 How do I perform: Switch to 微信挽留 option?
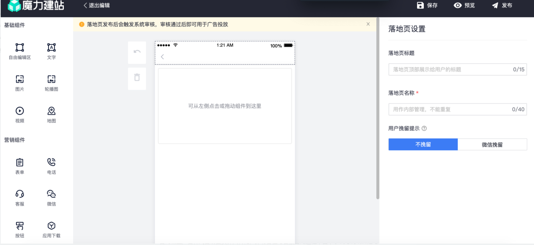tap(492, 145)
